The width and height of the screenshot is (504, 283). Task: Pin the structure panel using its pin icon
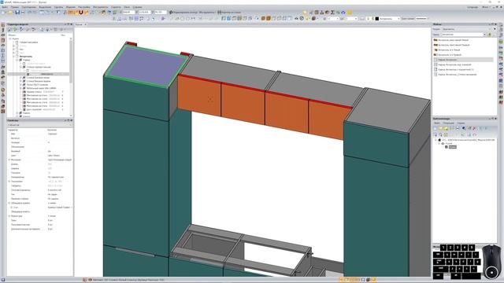click(69, 24)
